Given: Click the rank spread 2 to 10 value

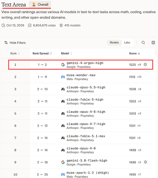Looking at the screenshot, I should 43,89.
